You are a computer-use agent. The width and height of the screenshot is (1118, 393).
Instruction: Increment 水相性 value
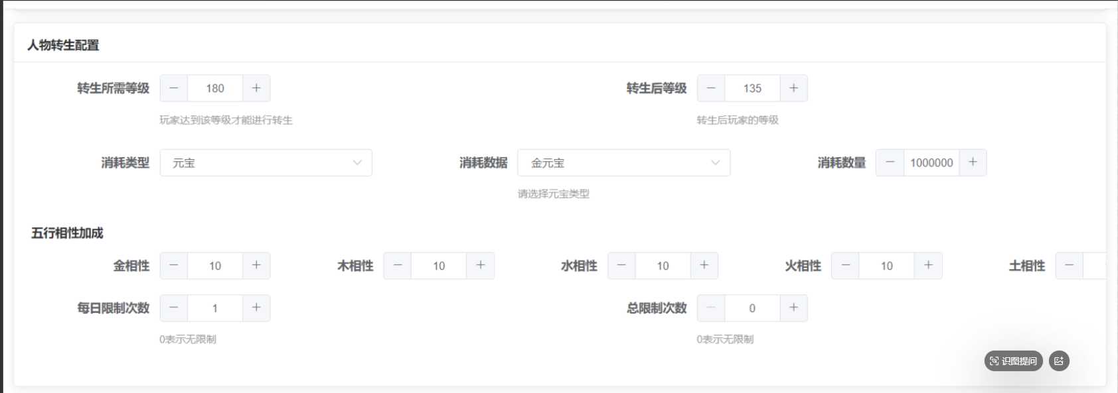point(704,266)
